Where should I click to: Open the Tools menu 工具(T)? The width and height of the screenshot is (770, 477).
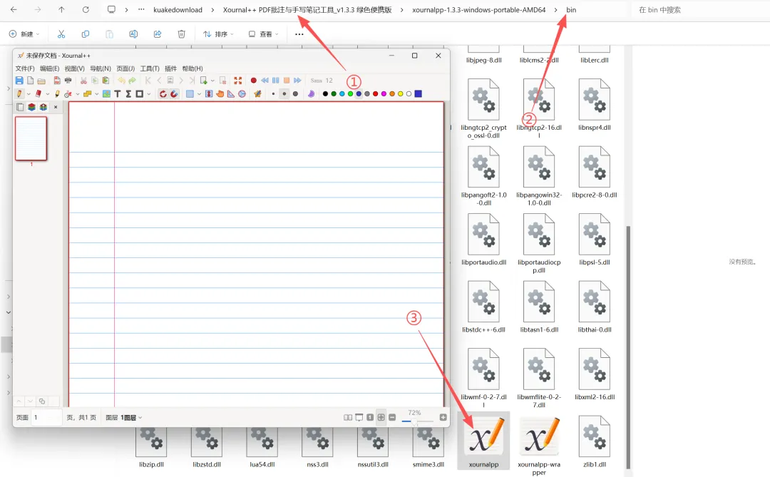149,68
